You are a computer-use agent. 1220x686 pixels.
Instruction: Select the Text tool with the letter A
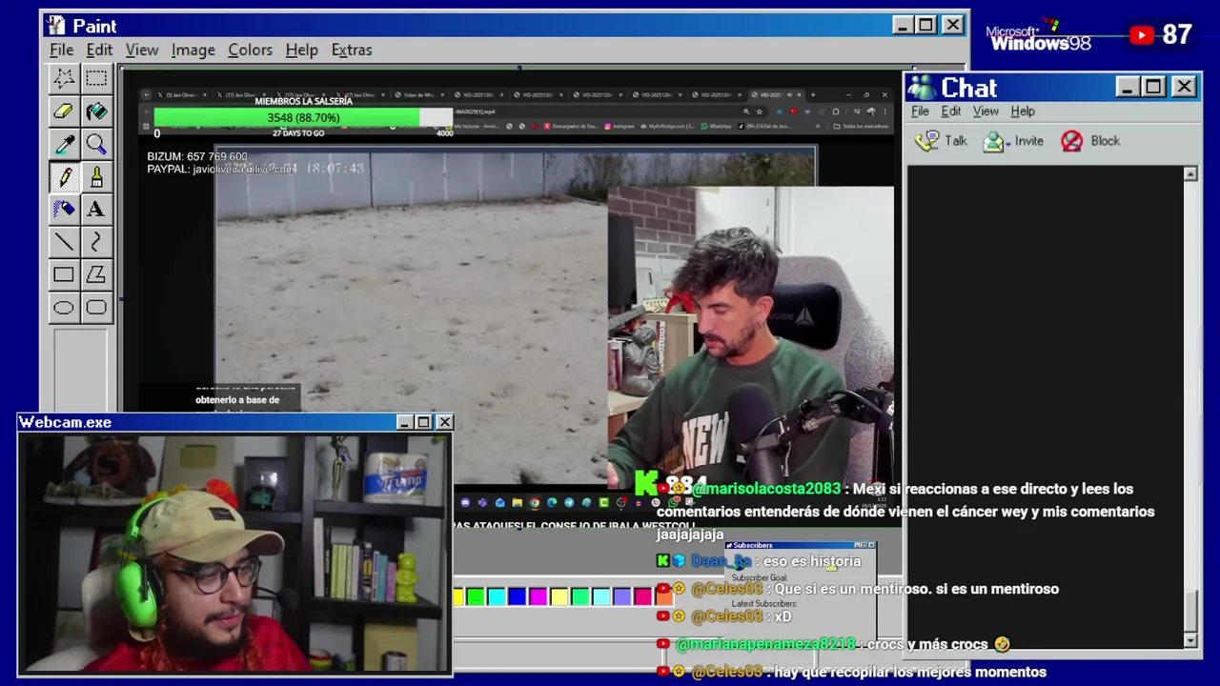click(x=96, y=210)
